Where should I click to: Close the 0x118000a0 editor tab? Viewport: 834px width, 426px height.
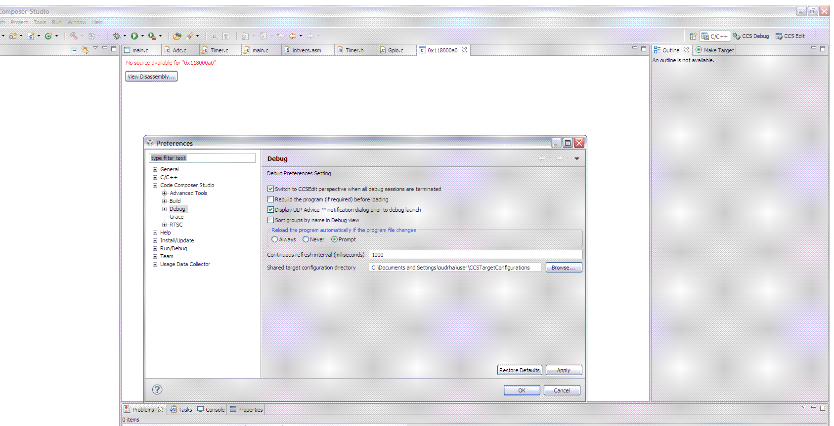tap(464, 50)
